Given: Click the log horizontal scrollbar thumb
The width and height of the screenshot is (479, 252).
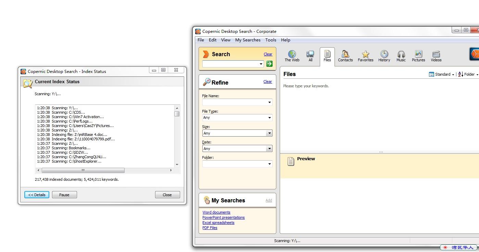Looking at the screenshot, I should click(83, 170).
